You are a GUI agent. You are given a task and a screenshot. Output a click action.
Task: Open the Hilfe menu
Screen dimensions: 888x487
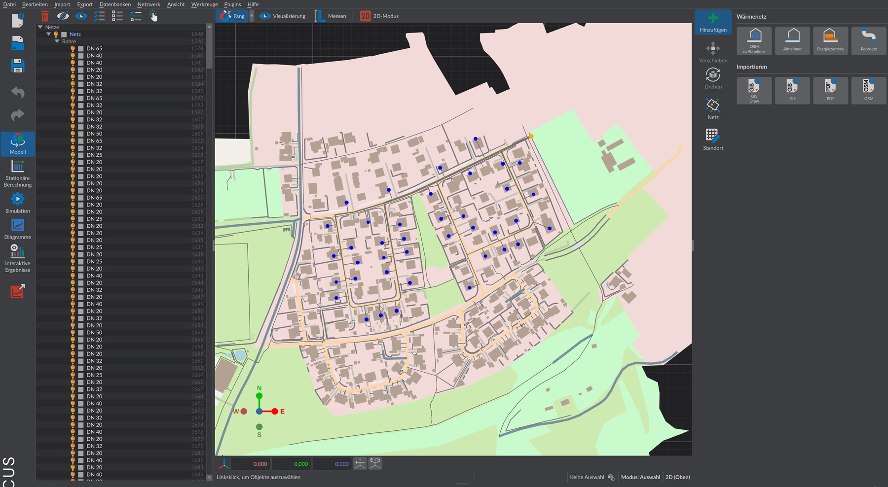253,4
